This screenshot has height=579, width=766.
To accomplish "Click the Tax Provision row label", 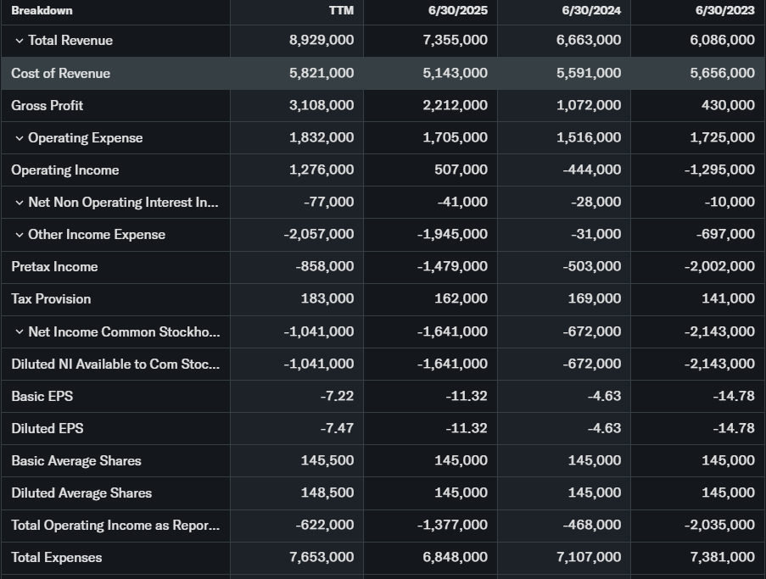I will tap(51, 298).
